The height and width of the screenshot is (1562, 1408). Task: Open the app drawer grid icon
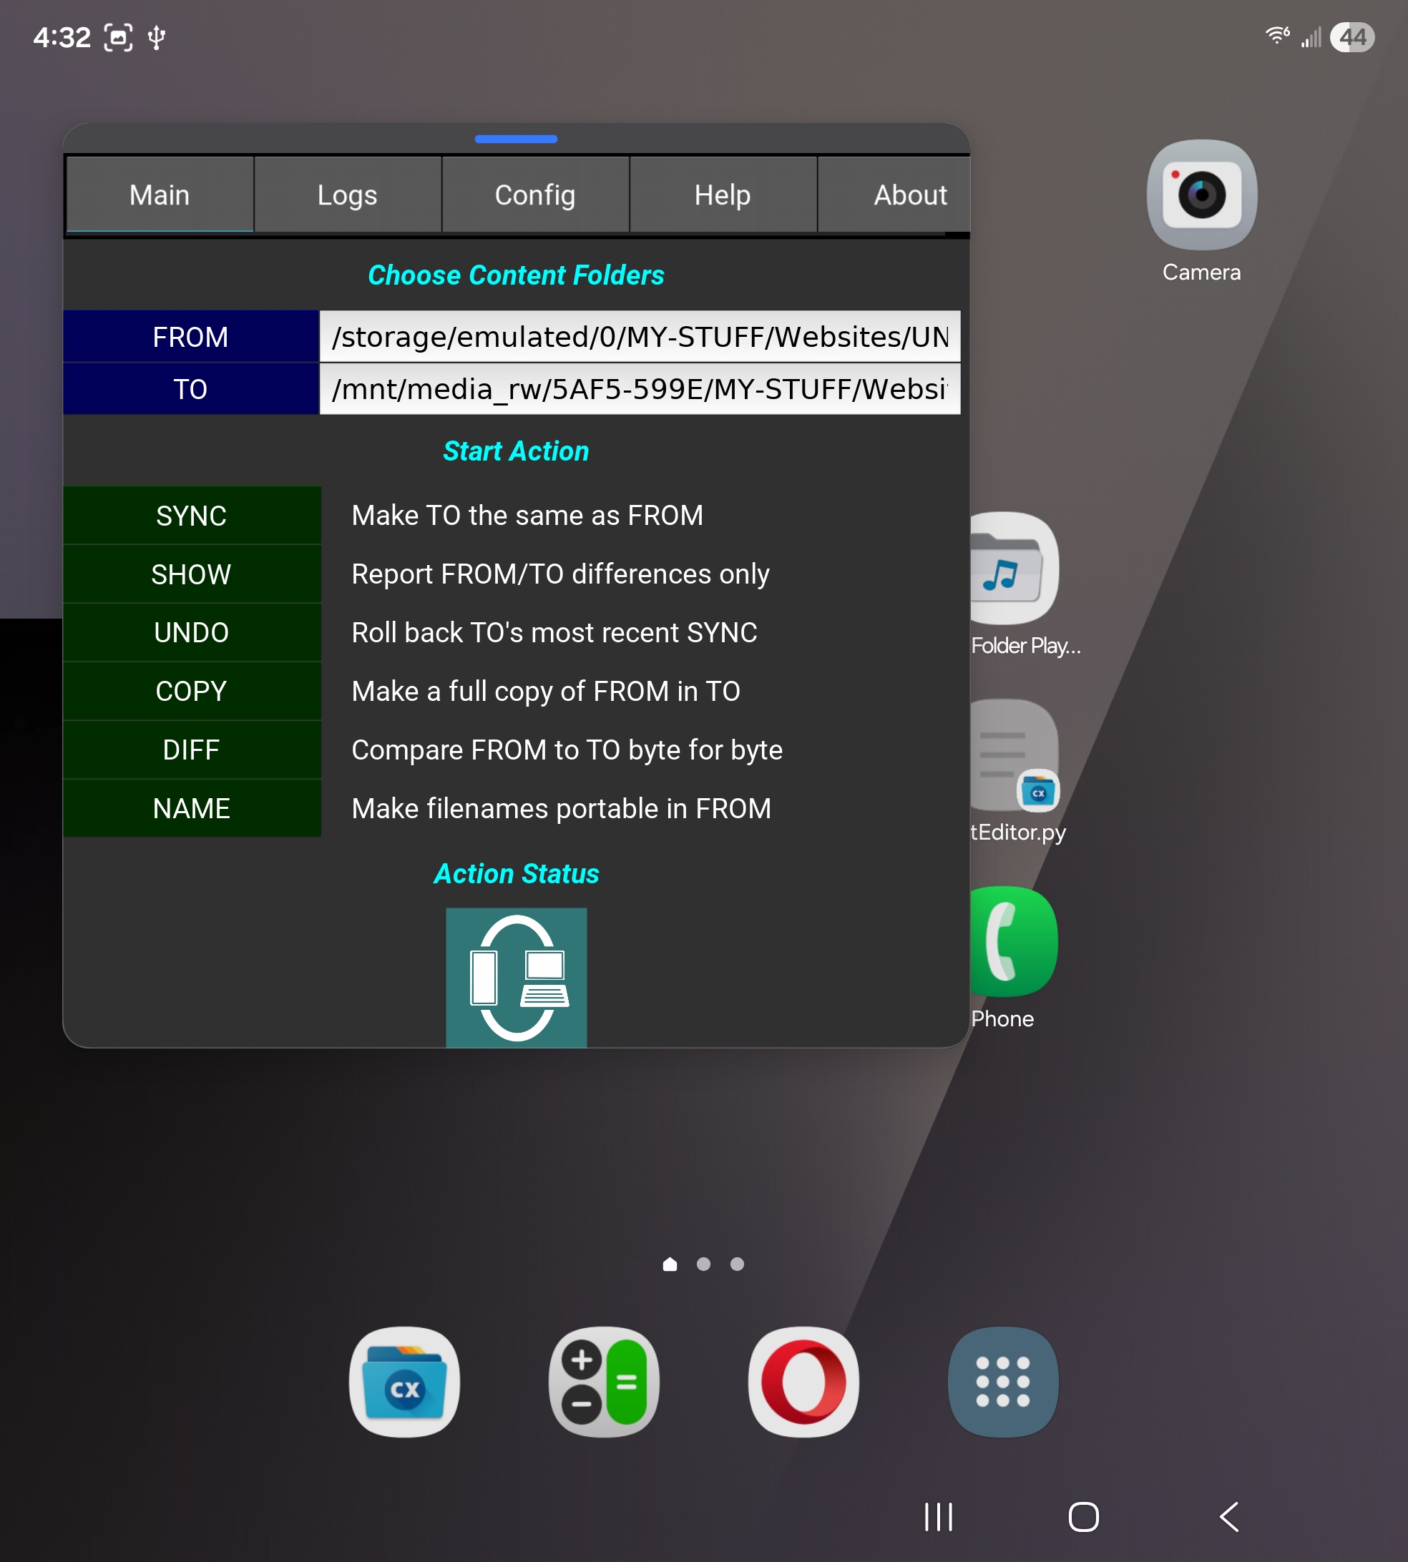[x=1002, y=1382]
